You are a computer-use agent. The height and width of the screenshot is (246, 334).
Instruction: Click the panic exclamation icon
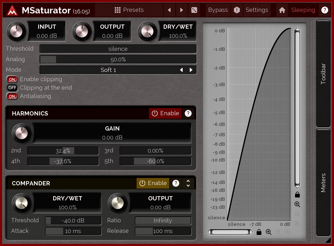[237, 10]
